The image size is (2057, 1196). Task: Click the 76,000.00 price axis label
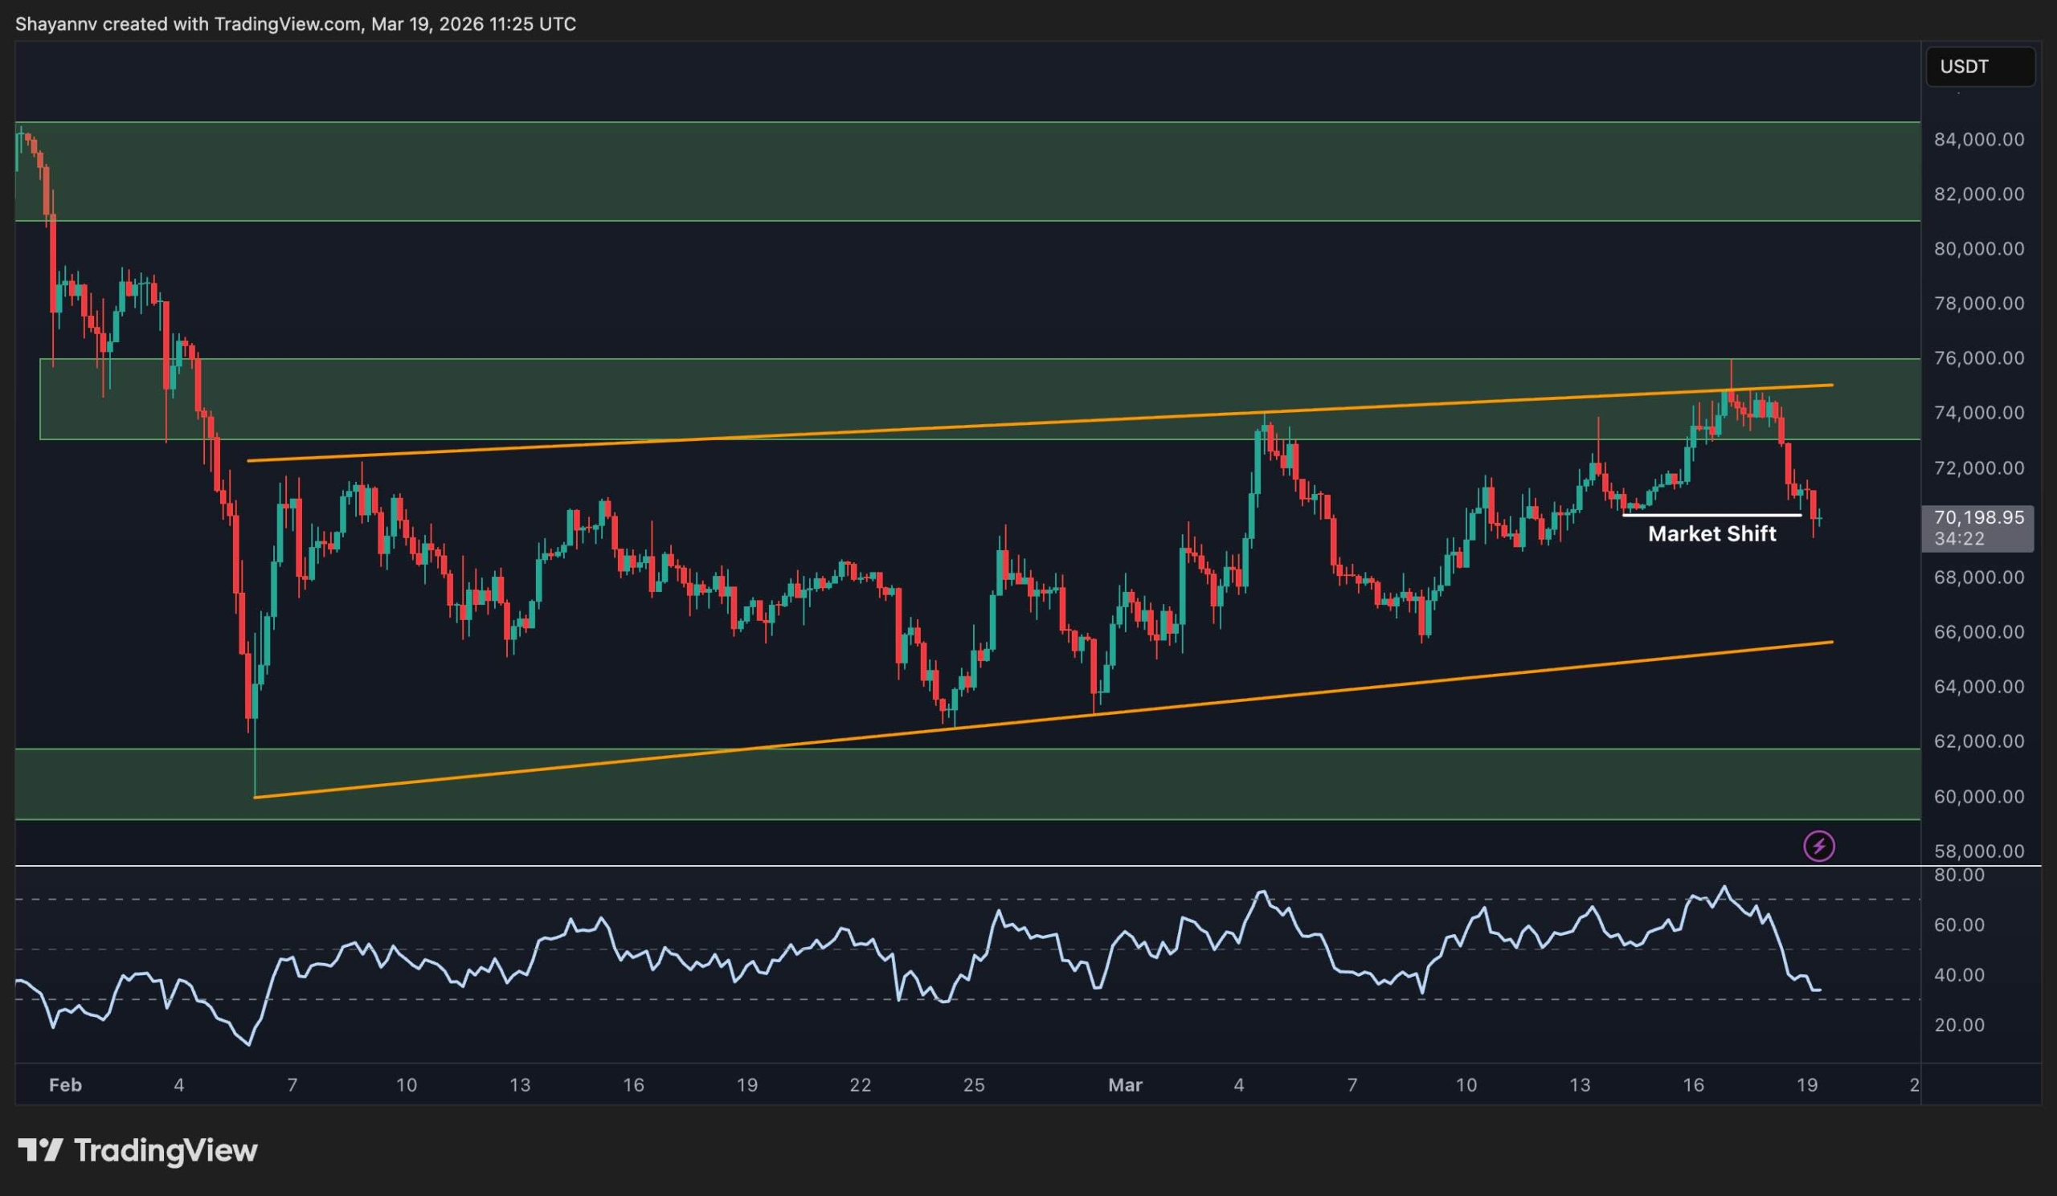coord(1977,358)
